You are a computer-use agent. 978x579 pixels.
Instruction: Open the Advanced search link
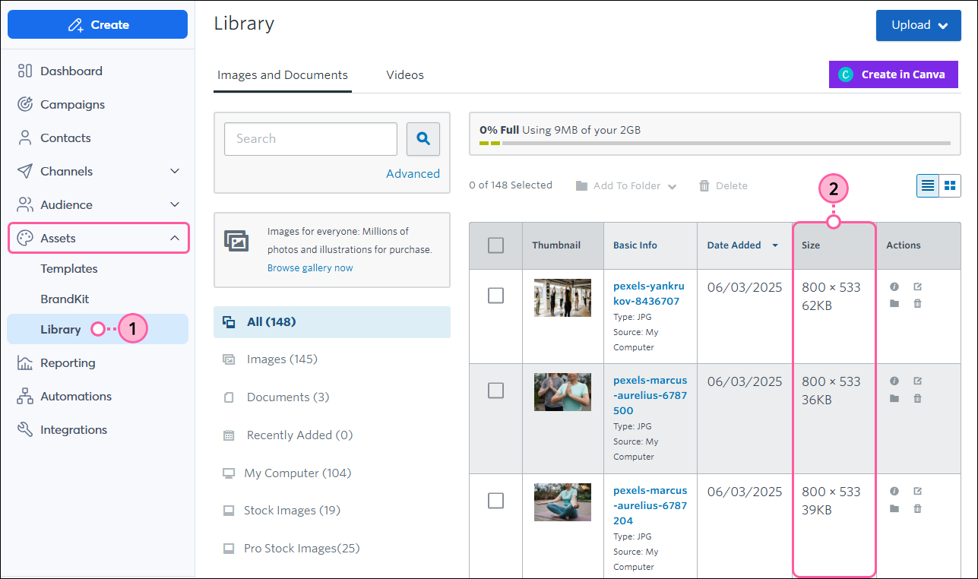coord(413,174)
